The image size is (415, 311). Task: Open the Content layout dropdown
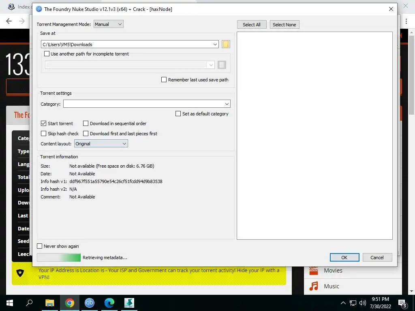click(101, 144)
